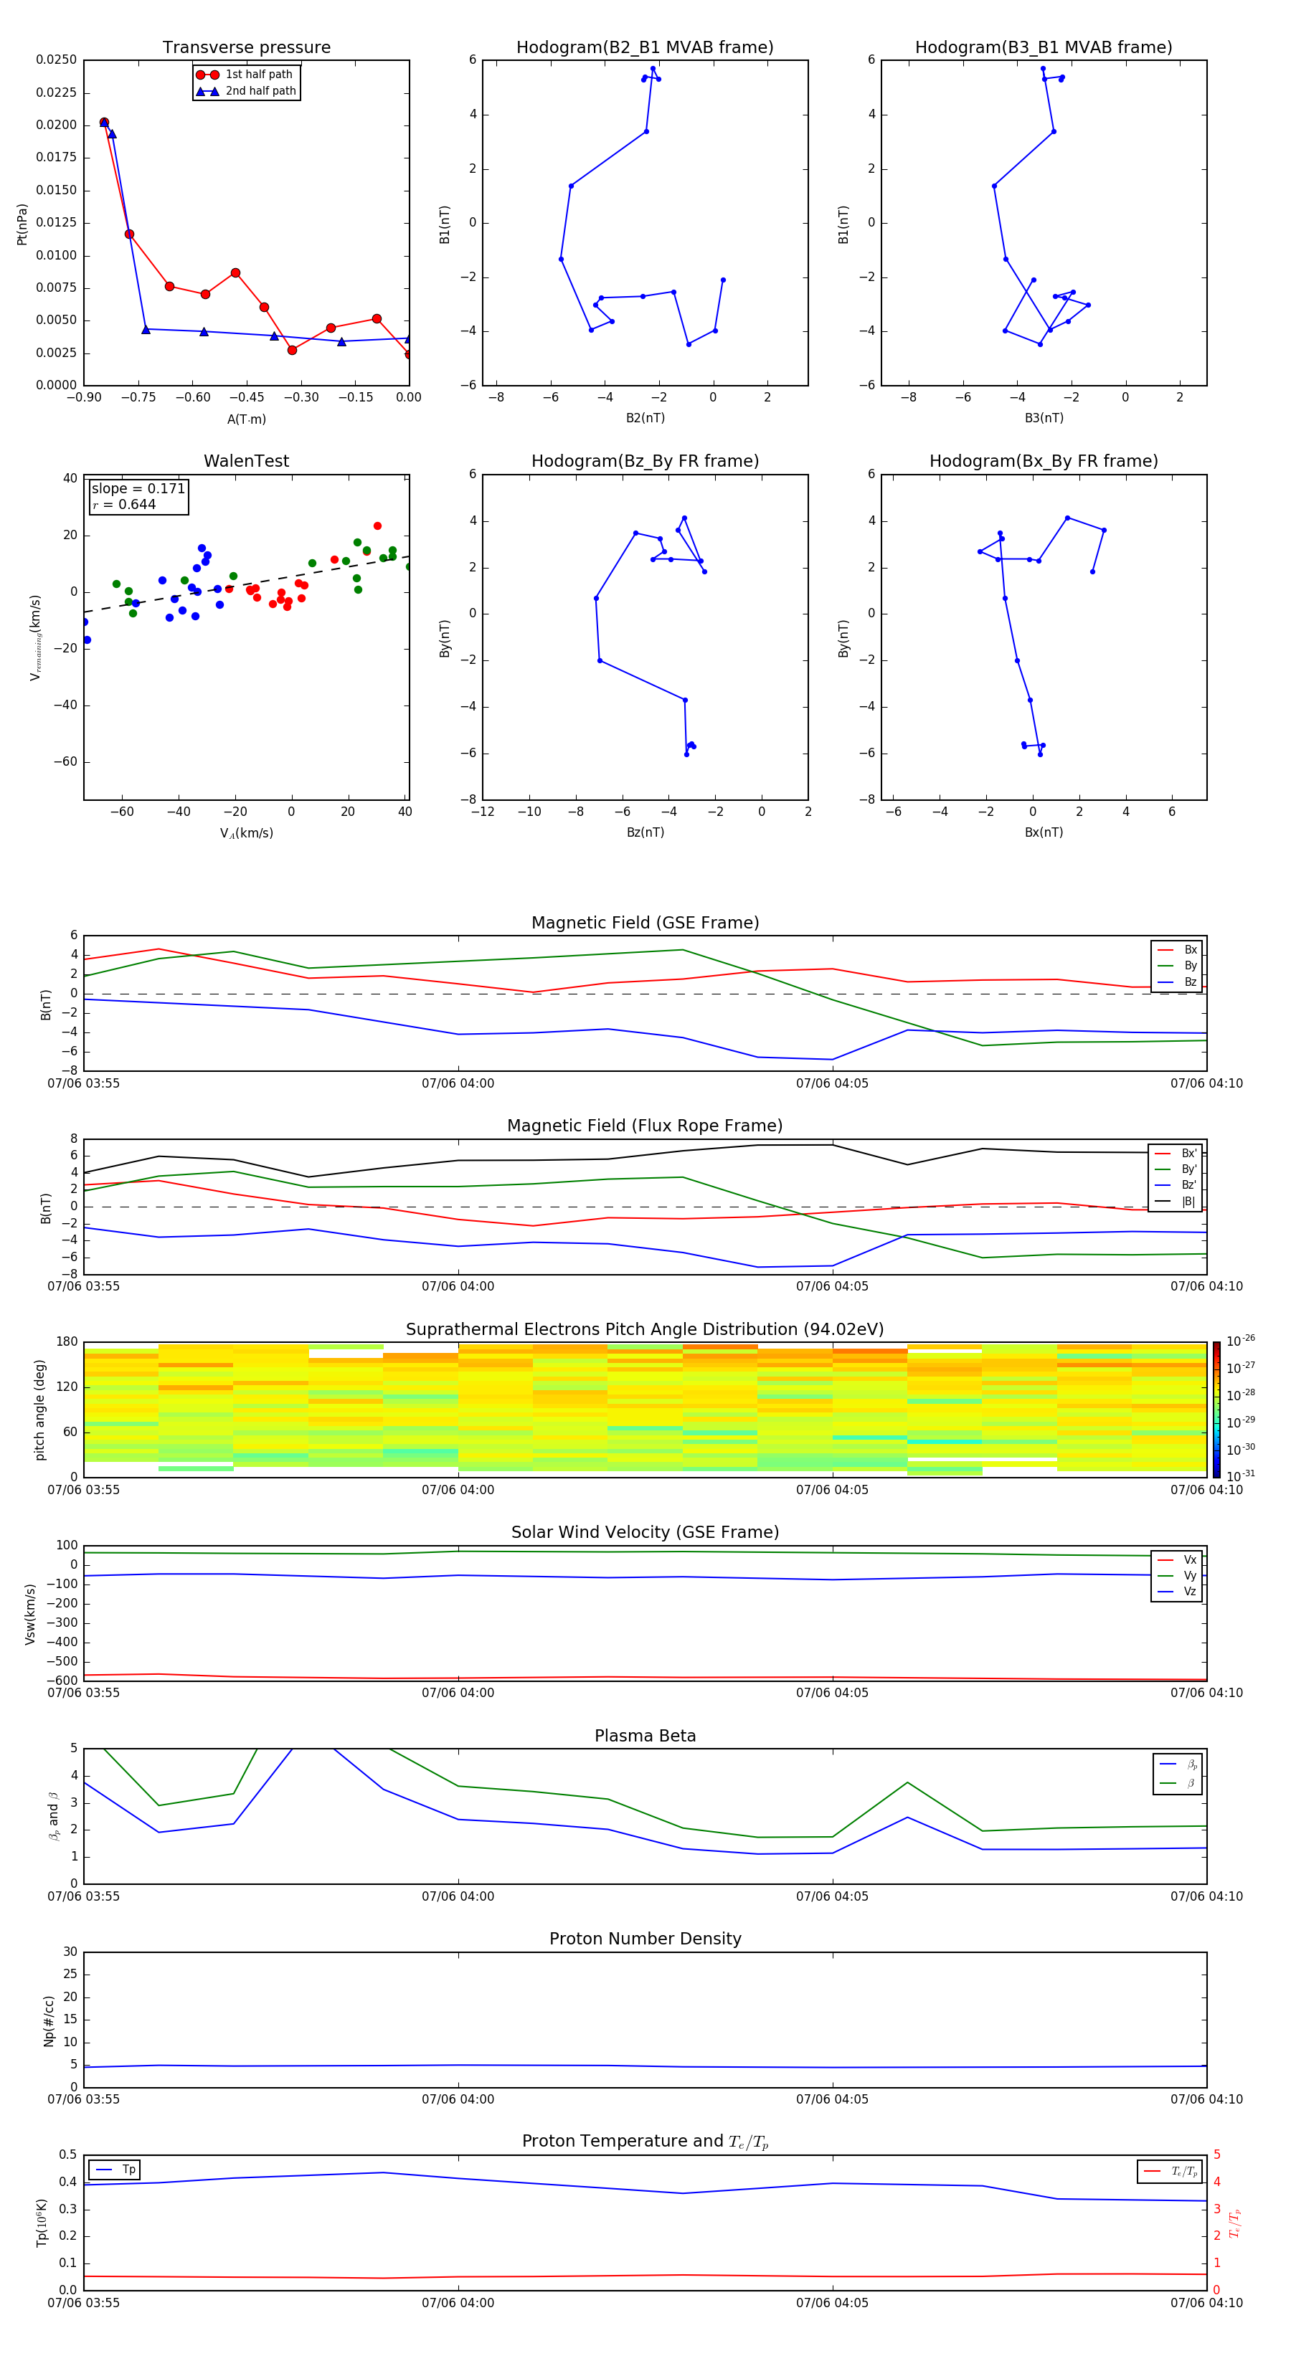1291x2366 pixels.
Task: Click 'Np(#/cc)' axis label
Action: 49,2020
